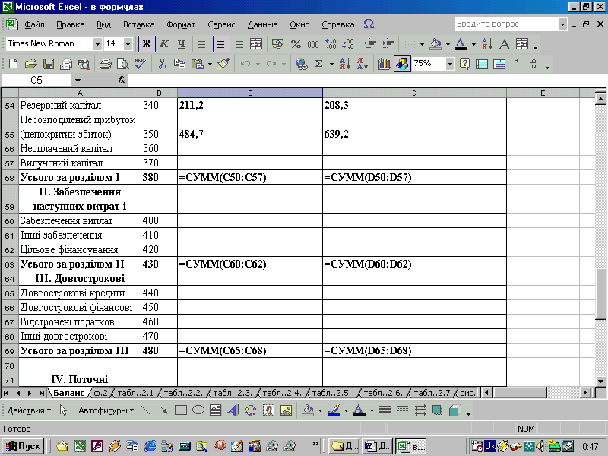608x456 pixels.
Task: Activate format painter brush
Action: tap(223, 64)
